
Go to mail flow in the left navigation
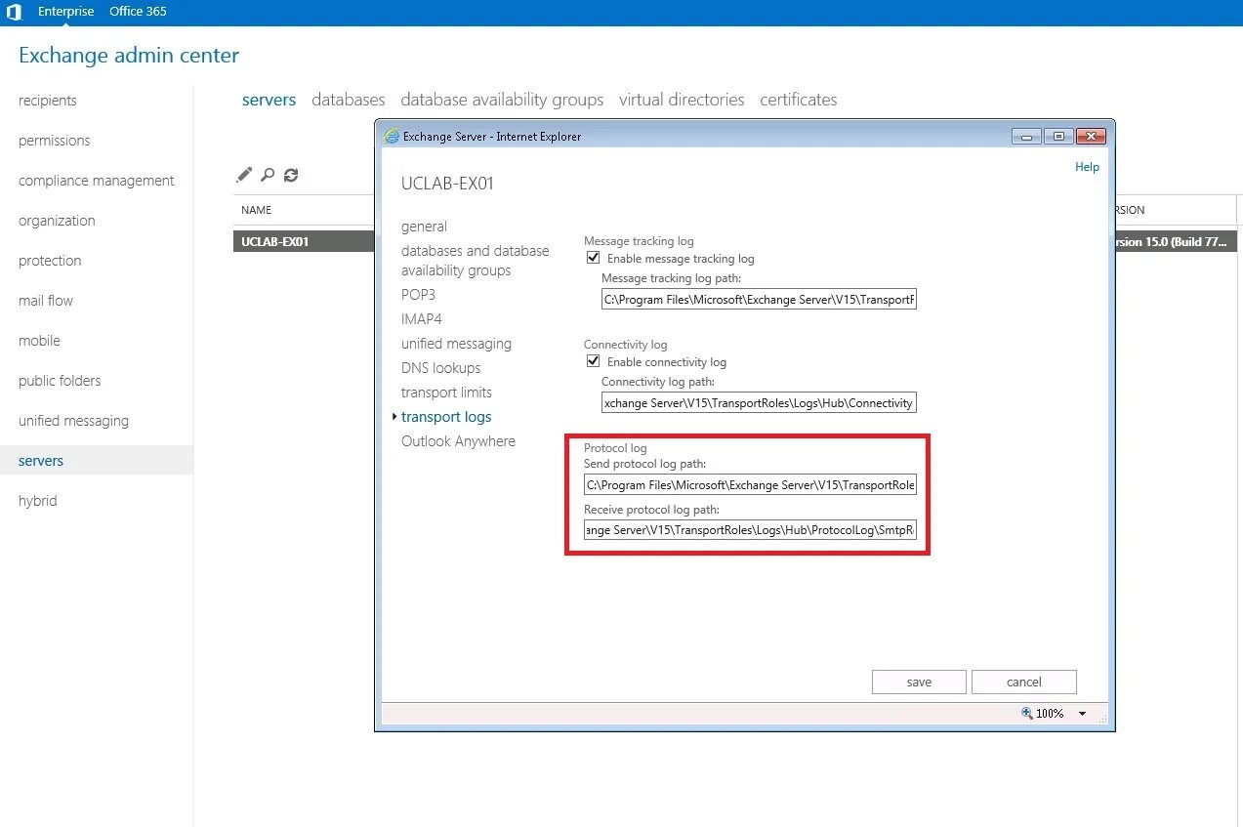[x=46, y=301]
